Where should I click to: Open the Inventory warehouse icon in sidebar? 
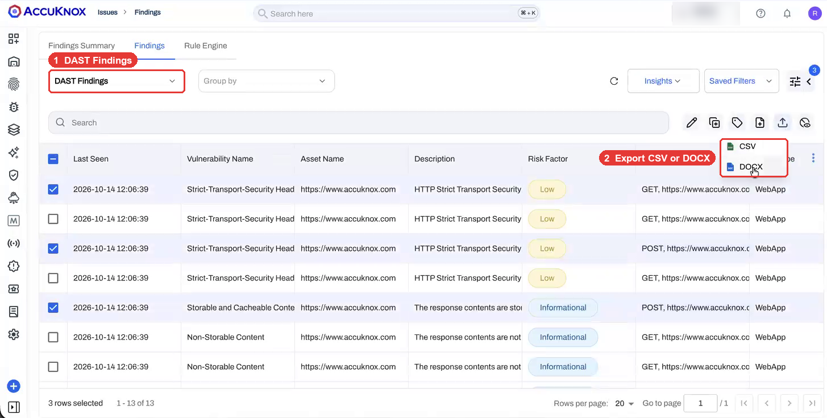click(x=14, y=61)
